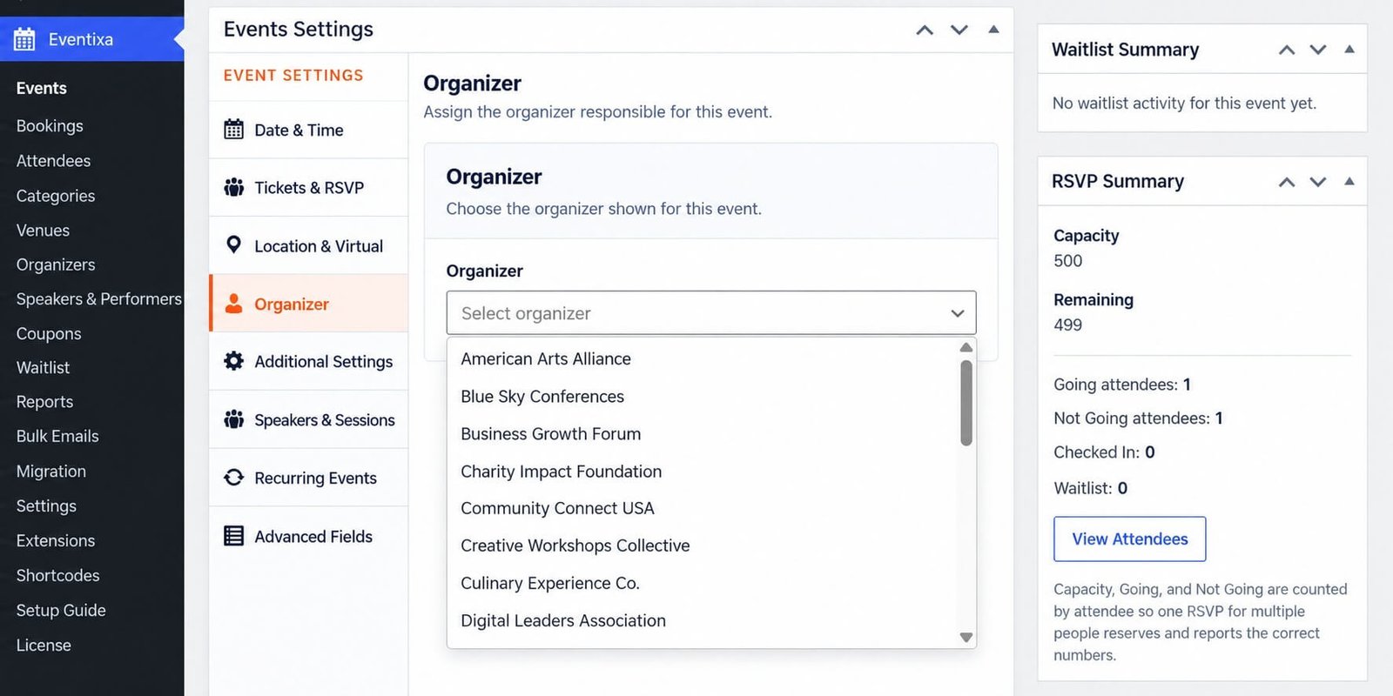
Task: Go to Bulk Emails page
Action: [x=57, y=436]
